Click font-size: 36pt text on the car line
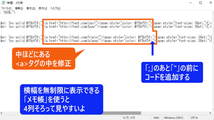214x120 pixels. click(x=189, y=23)
